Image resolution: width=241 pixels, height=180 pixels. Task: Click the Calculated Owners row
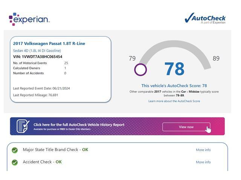(x=40, y=68)
